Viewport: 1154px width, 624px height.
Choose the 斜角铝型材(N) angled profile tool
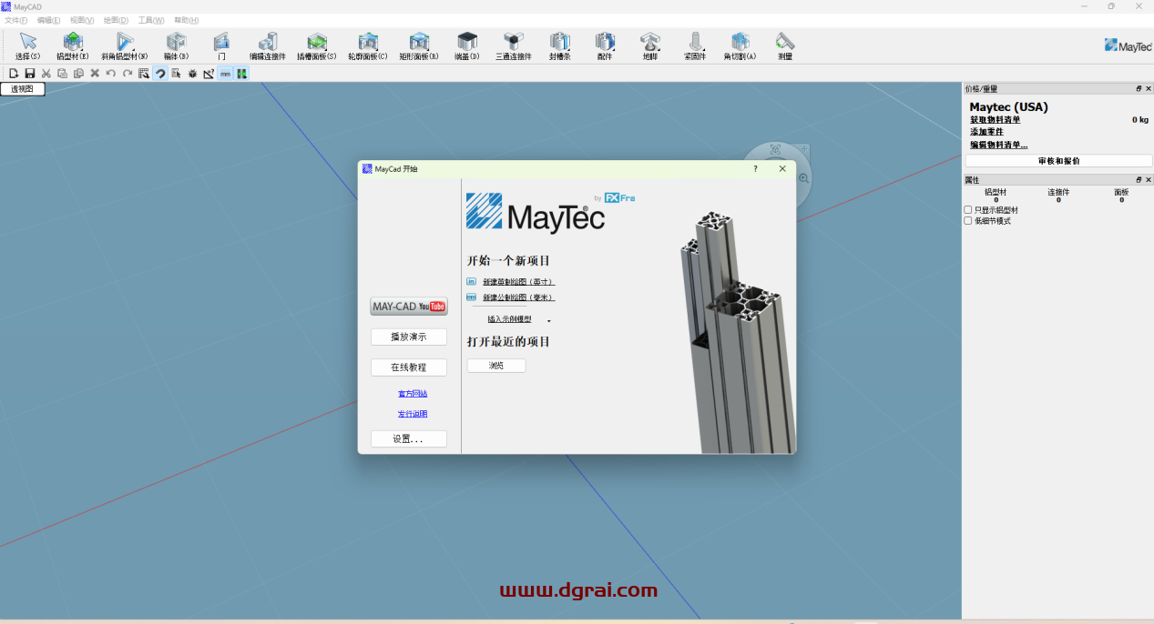coord(125,45)
